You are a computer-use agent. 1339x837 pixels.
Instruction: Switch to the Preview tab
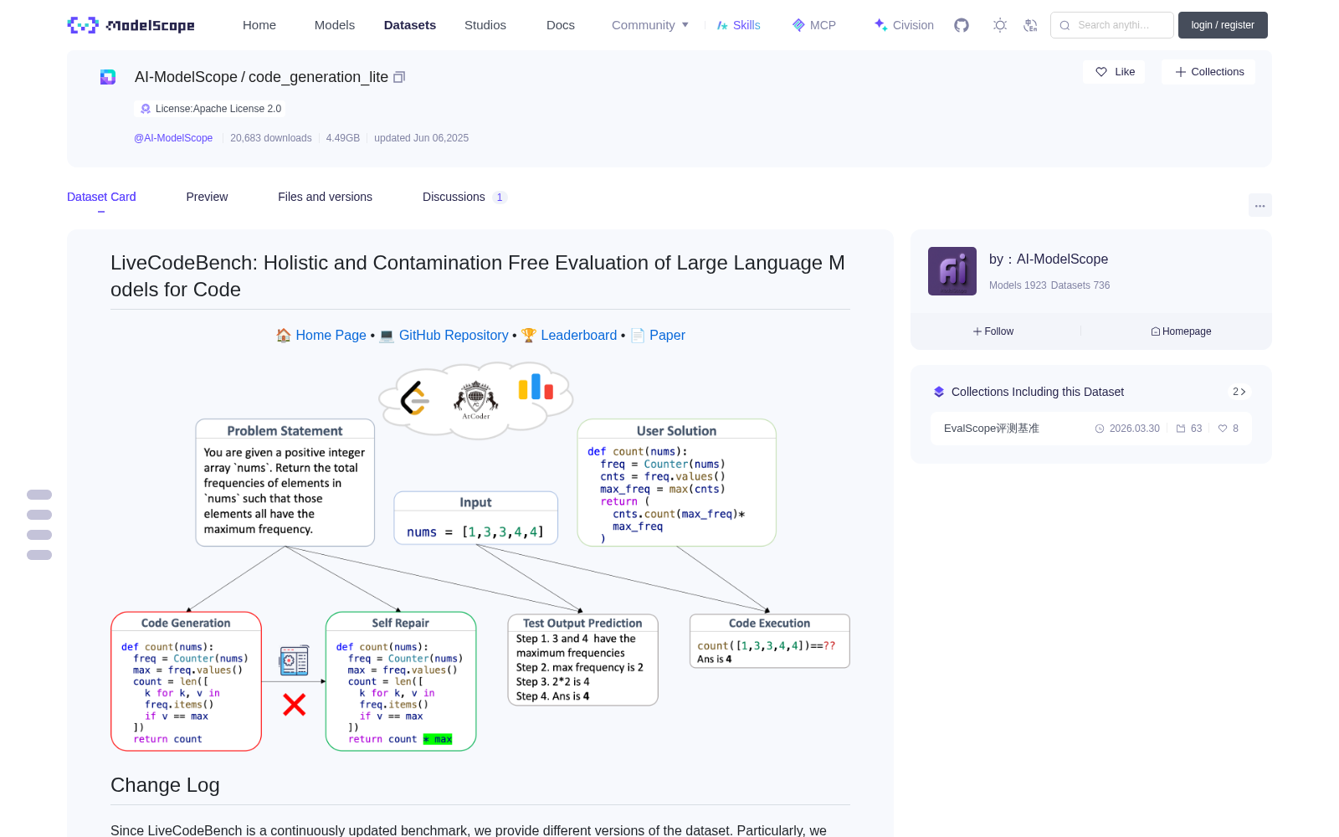point(207,197)
